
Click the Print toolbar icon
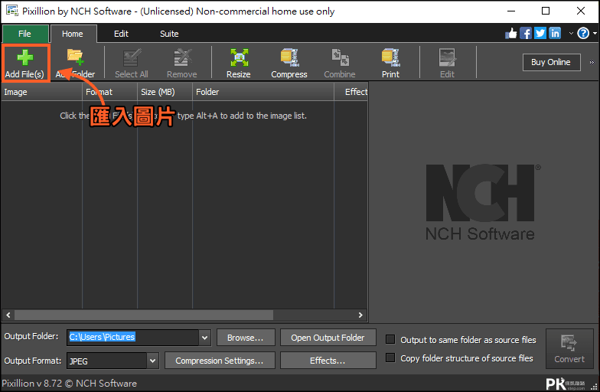390,57
